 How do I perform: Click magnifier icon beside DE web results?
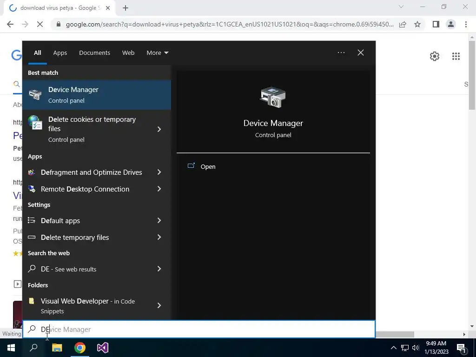click(32, 269)
